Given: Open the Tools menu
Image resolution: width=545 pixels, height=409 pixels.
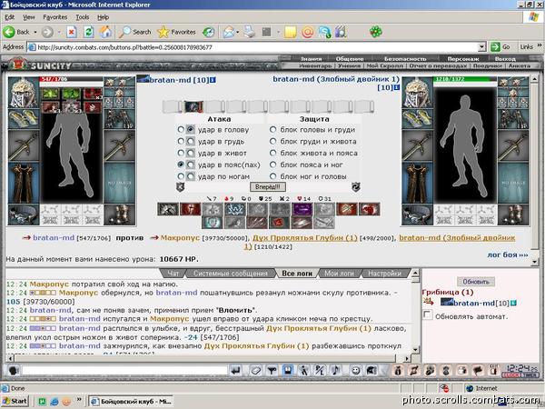Looking at the screenshot, I should coord(83,17).
